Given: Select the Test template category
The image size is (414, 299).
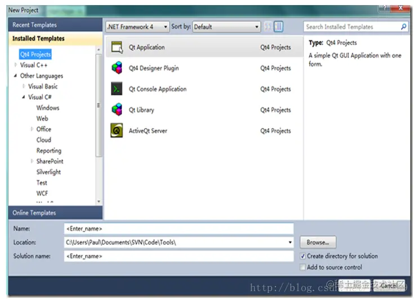Looking at the screenshot, I should click(x=42, y=183).
